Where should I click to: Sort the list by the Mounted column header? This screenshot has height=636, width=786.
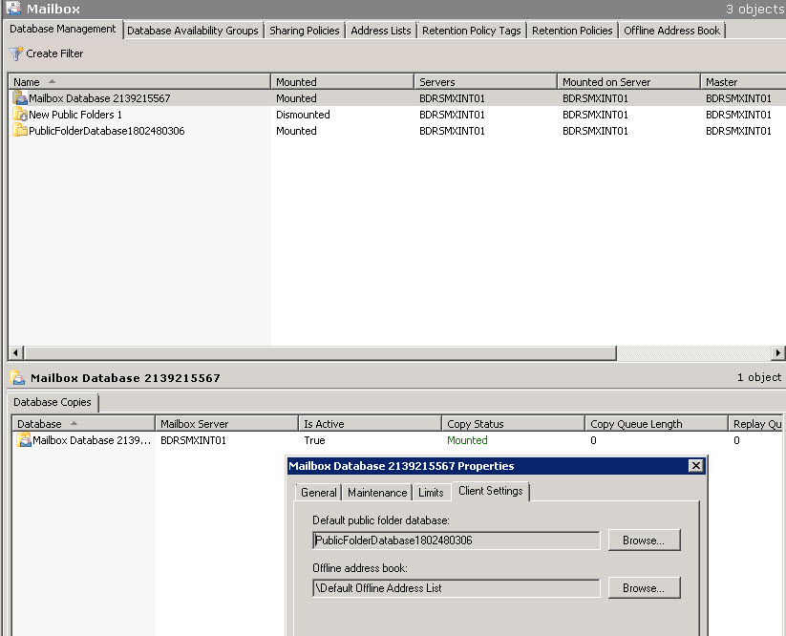click(x=295, y=81)
